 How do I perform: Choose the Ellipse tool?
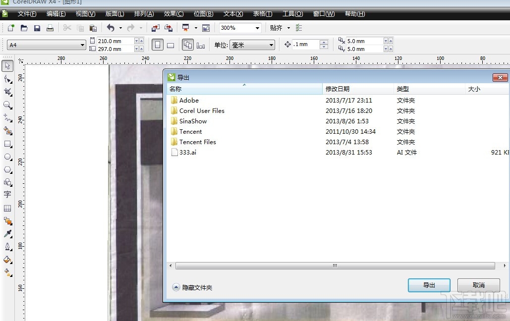[7, 157]
